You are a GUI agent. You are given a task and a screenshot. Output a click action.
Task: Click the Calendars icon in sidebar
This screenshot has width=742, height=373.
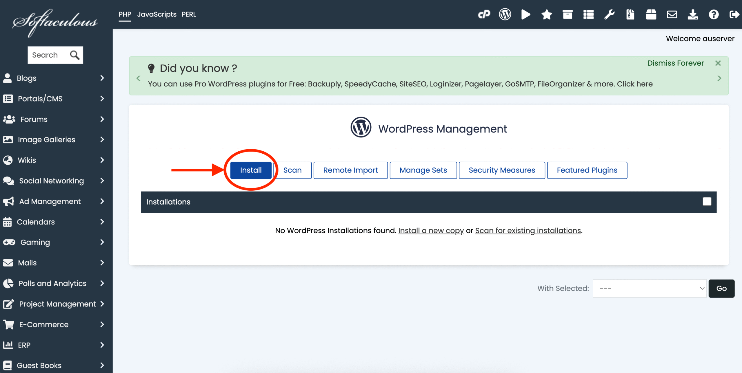click(7, 222)
